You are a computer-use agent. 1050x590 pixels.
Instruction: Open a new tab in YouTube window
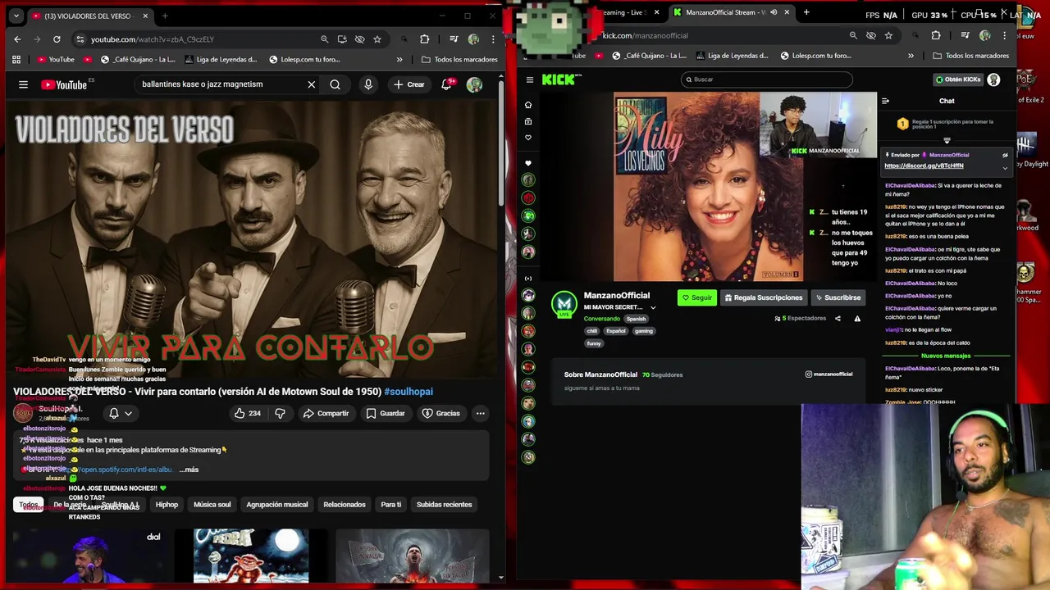click(165, 16)
